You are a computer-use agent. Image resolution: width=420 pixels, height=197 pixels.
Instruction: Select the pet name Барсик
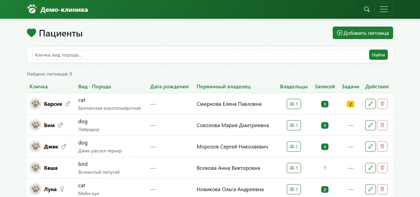click(53, 104)
